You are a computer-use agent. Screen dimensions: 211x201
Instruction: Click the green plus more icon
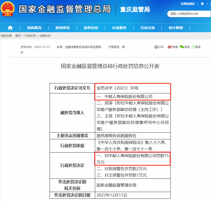coord(193,47)
